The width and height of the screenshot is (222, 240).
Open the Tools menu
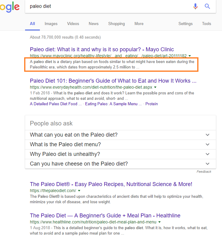(x=207, y=24)
